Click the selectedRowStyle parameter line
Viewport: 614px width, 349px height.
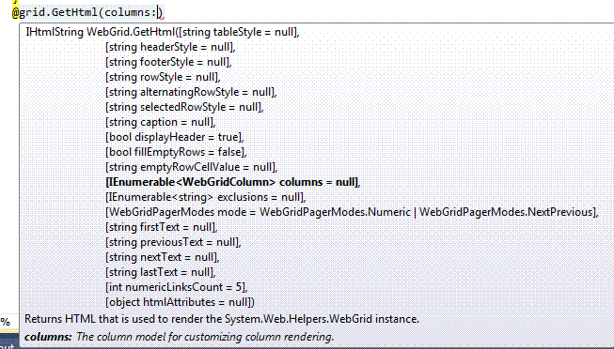pyautogui.click(x=184, y=107)
